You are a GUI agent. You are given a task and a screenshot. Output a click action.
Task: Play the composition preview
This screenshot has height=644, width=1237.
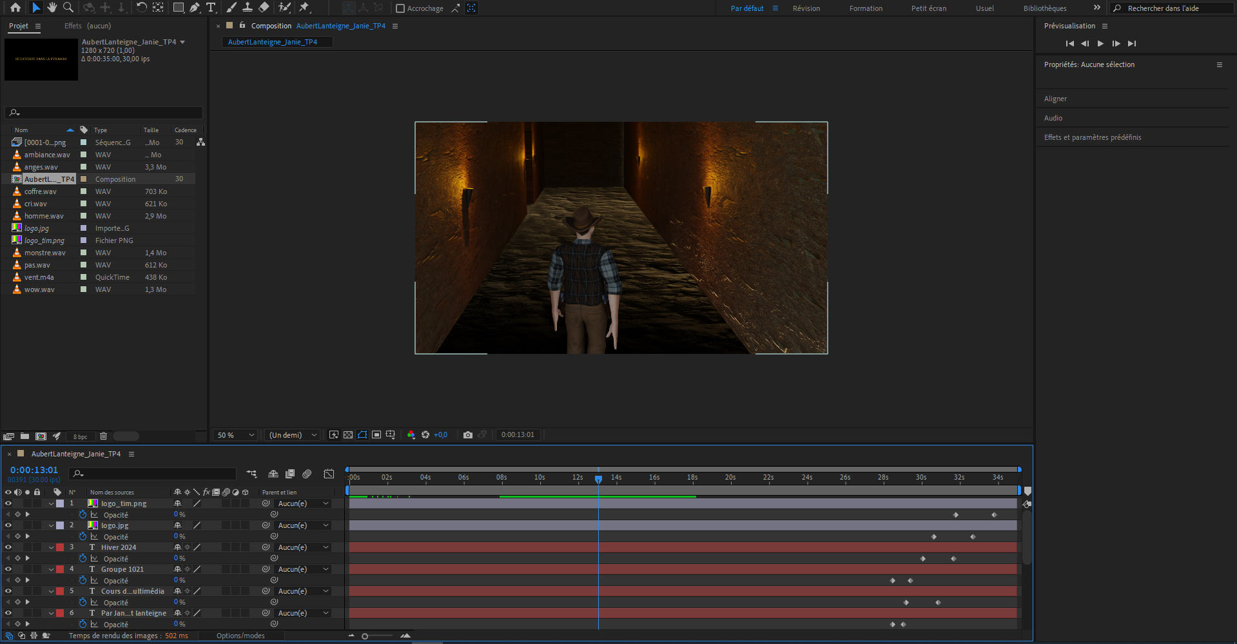tap(1100, 43)
